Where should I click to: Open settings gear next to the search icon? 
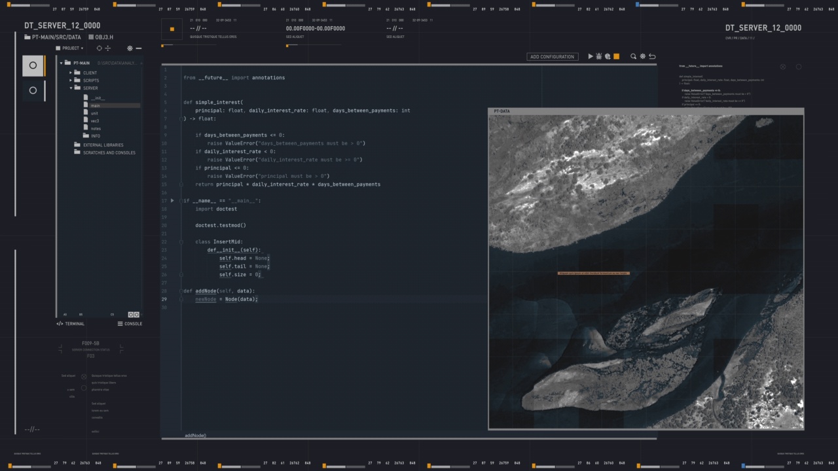[643, 57]
